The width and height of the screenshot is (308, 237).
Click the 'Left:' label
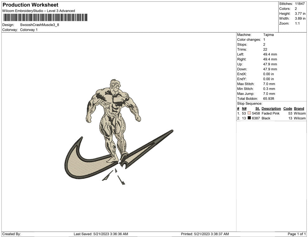click(x=240, y=54)
